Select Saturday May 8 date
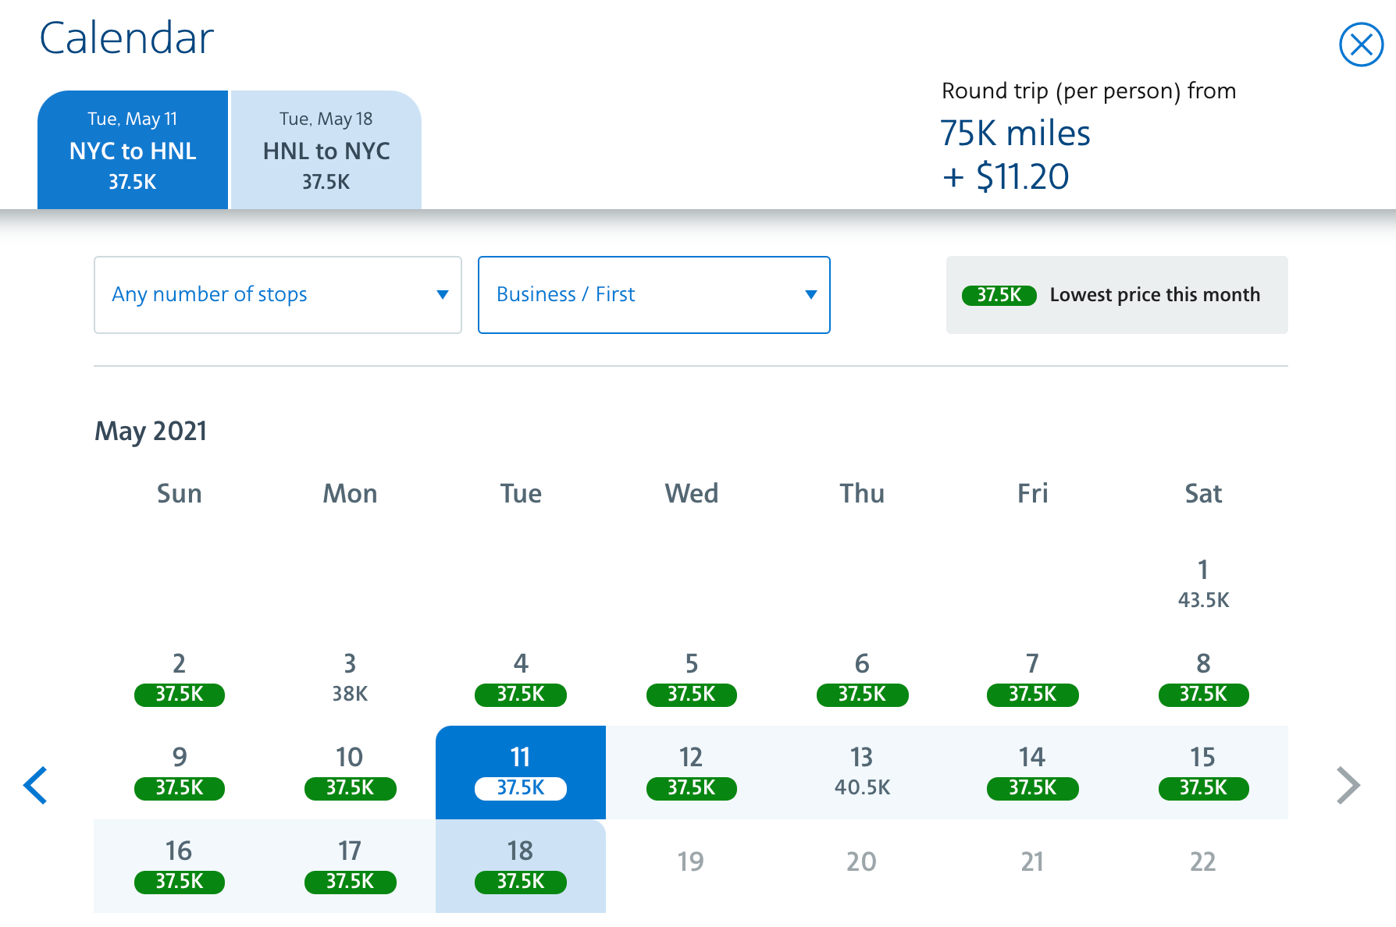Viewport: 1396px width, 927px height. coord(1202,677)
